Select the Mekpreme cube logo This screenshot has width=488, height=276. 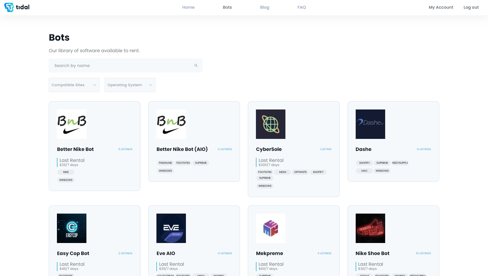click(271, 228)
